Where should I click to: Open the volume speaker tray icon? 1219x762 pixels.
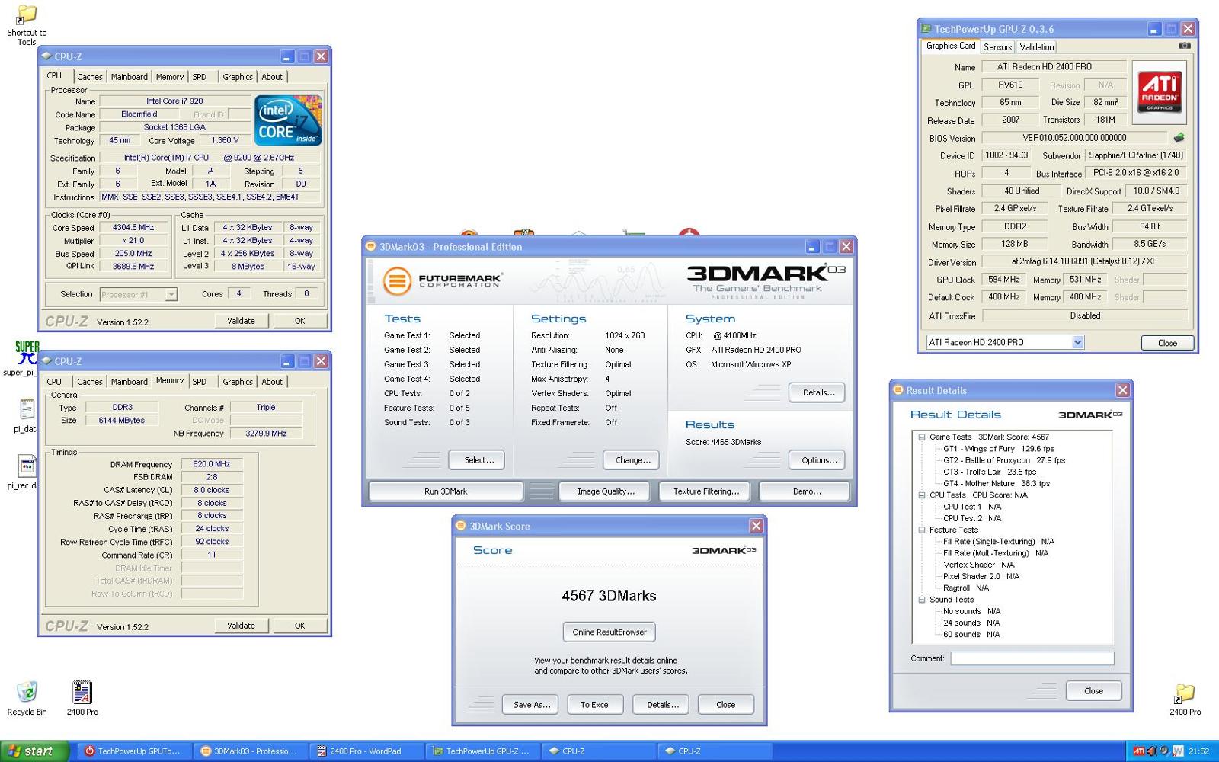[x=1151, y=751]
